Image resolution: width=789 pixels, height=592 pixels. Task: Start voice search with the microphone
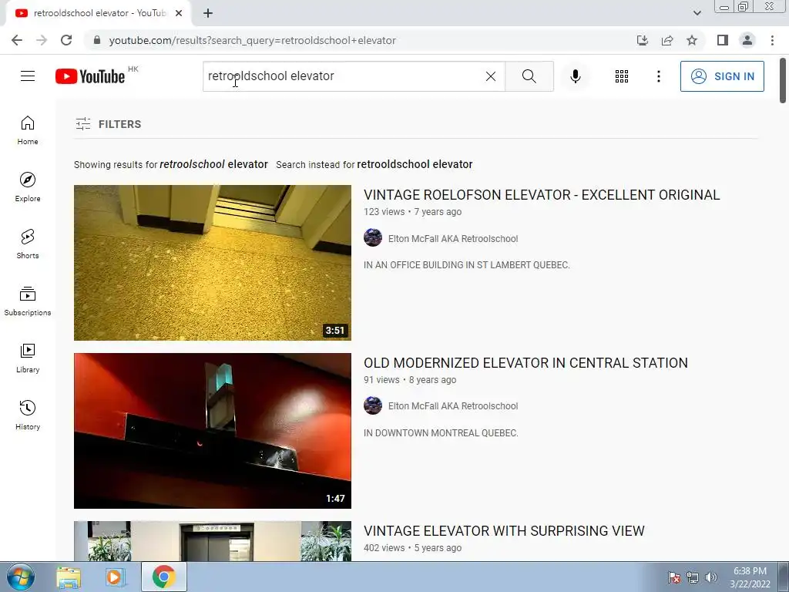coord(575,76)
